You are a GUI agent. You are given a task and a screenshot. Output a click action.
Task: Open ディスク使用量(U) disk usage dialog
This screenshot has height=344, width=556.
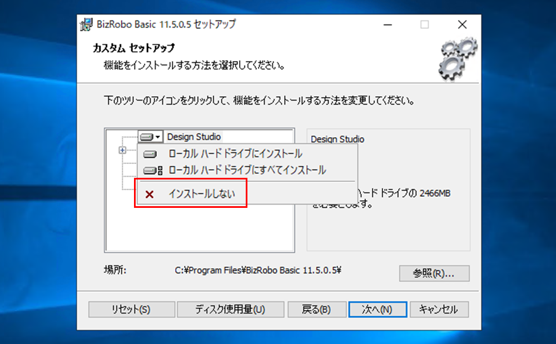231,310
